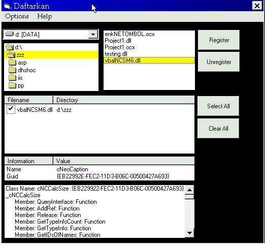265x244 pixels.
Task: Select the dhshoc folder icon
Action: (x=13, y=70)
